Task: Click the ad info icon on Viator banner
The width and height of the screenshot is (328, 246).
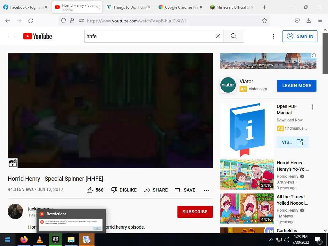Action: (314, 55)
